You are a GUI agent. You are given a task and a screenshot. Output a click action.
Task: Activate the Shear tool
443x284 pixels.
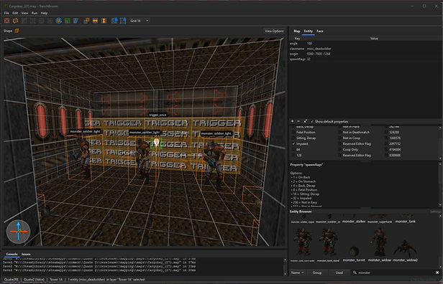pyautogui.click(x=76, y=21)
